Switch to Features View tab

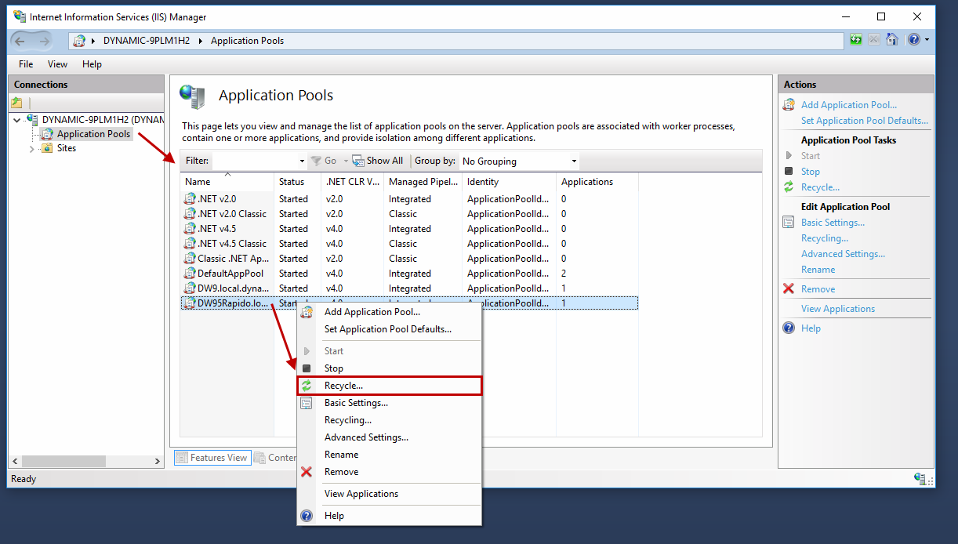pos(211,458)
